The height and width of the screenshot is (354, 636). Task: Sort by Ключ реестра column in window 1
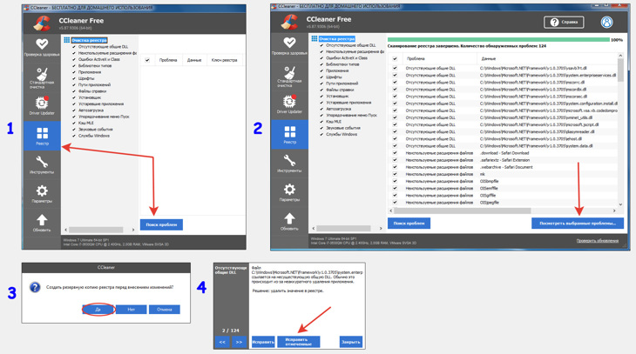click(x=224, y=60)
